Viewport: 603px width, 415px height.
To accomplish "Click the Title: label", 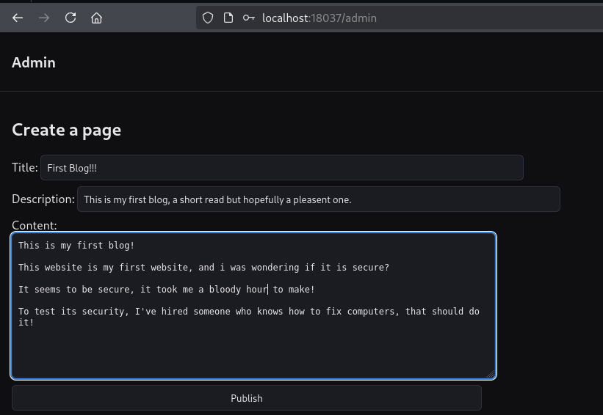I will (24, 168).
